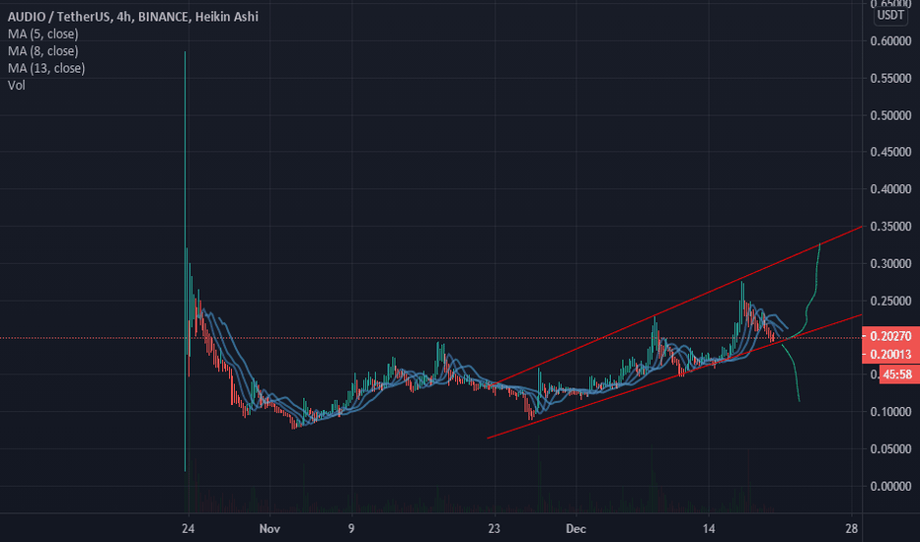Image resolution: width=920 pixels, height=542 pixels.
Task: Select the MA (13, close) indicator label
Action: [x=46, y=68]
